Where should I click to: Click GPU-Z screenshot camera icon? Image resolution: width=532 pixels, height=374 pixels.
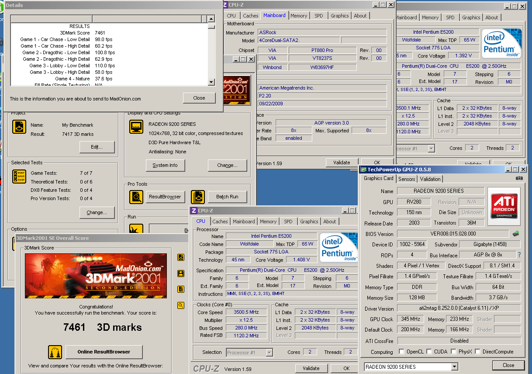point(519,178)
